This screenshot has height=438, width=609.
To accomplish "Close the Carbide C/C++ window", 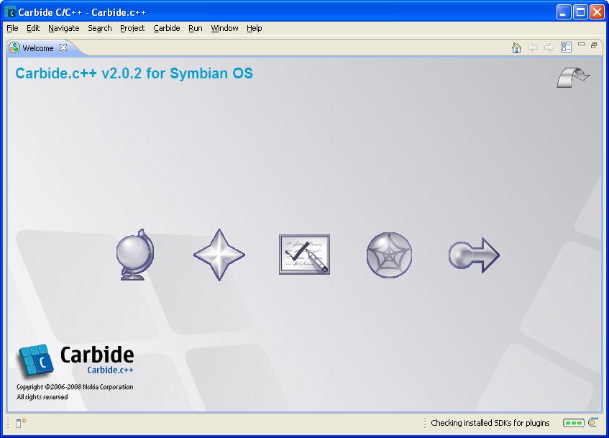I will click(597, 12).
